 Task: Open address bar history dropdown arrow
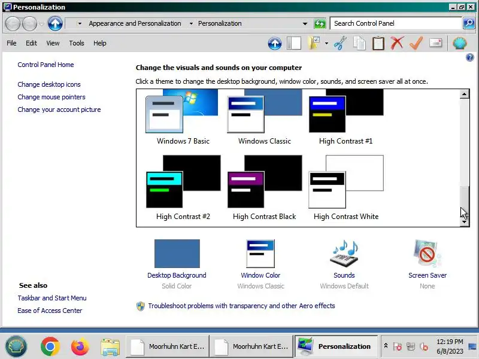[305, 23]
